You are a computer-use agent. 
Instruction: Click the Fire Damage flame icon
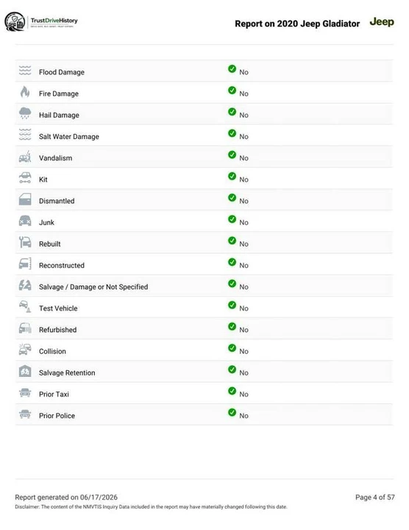[25, 91]
